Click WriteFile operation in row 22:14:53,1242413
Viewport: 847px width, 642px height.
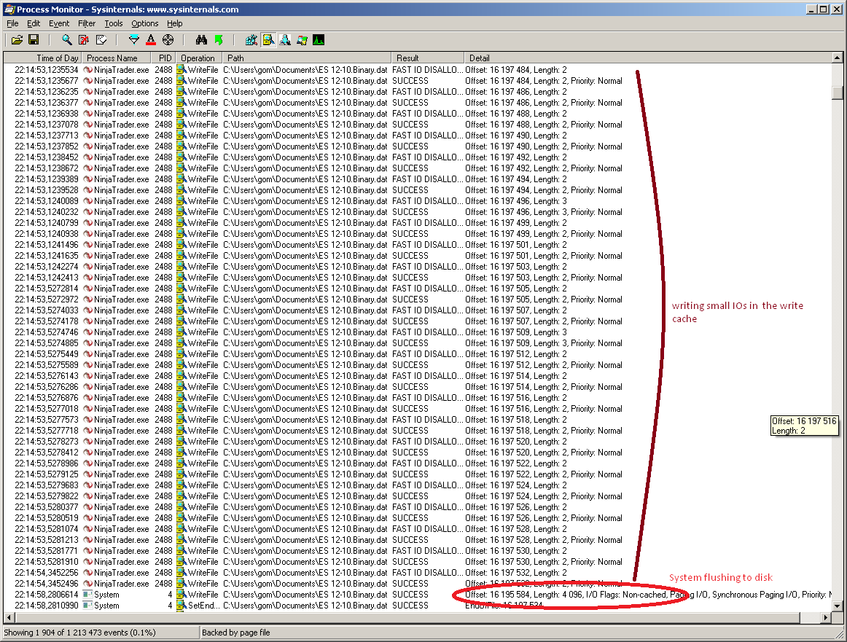click(x=203, y=278)
